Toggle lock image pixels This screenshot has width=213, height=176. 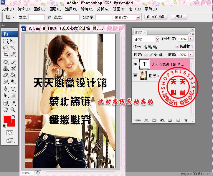coord(151,54)
